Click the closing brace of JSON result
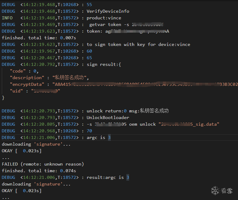This screenshot has width=238, height=200. tap(3, 98)
